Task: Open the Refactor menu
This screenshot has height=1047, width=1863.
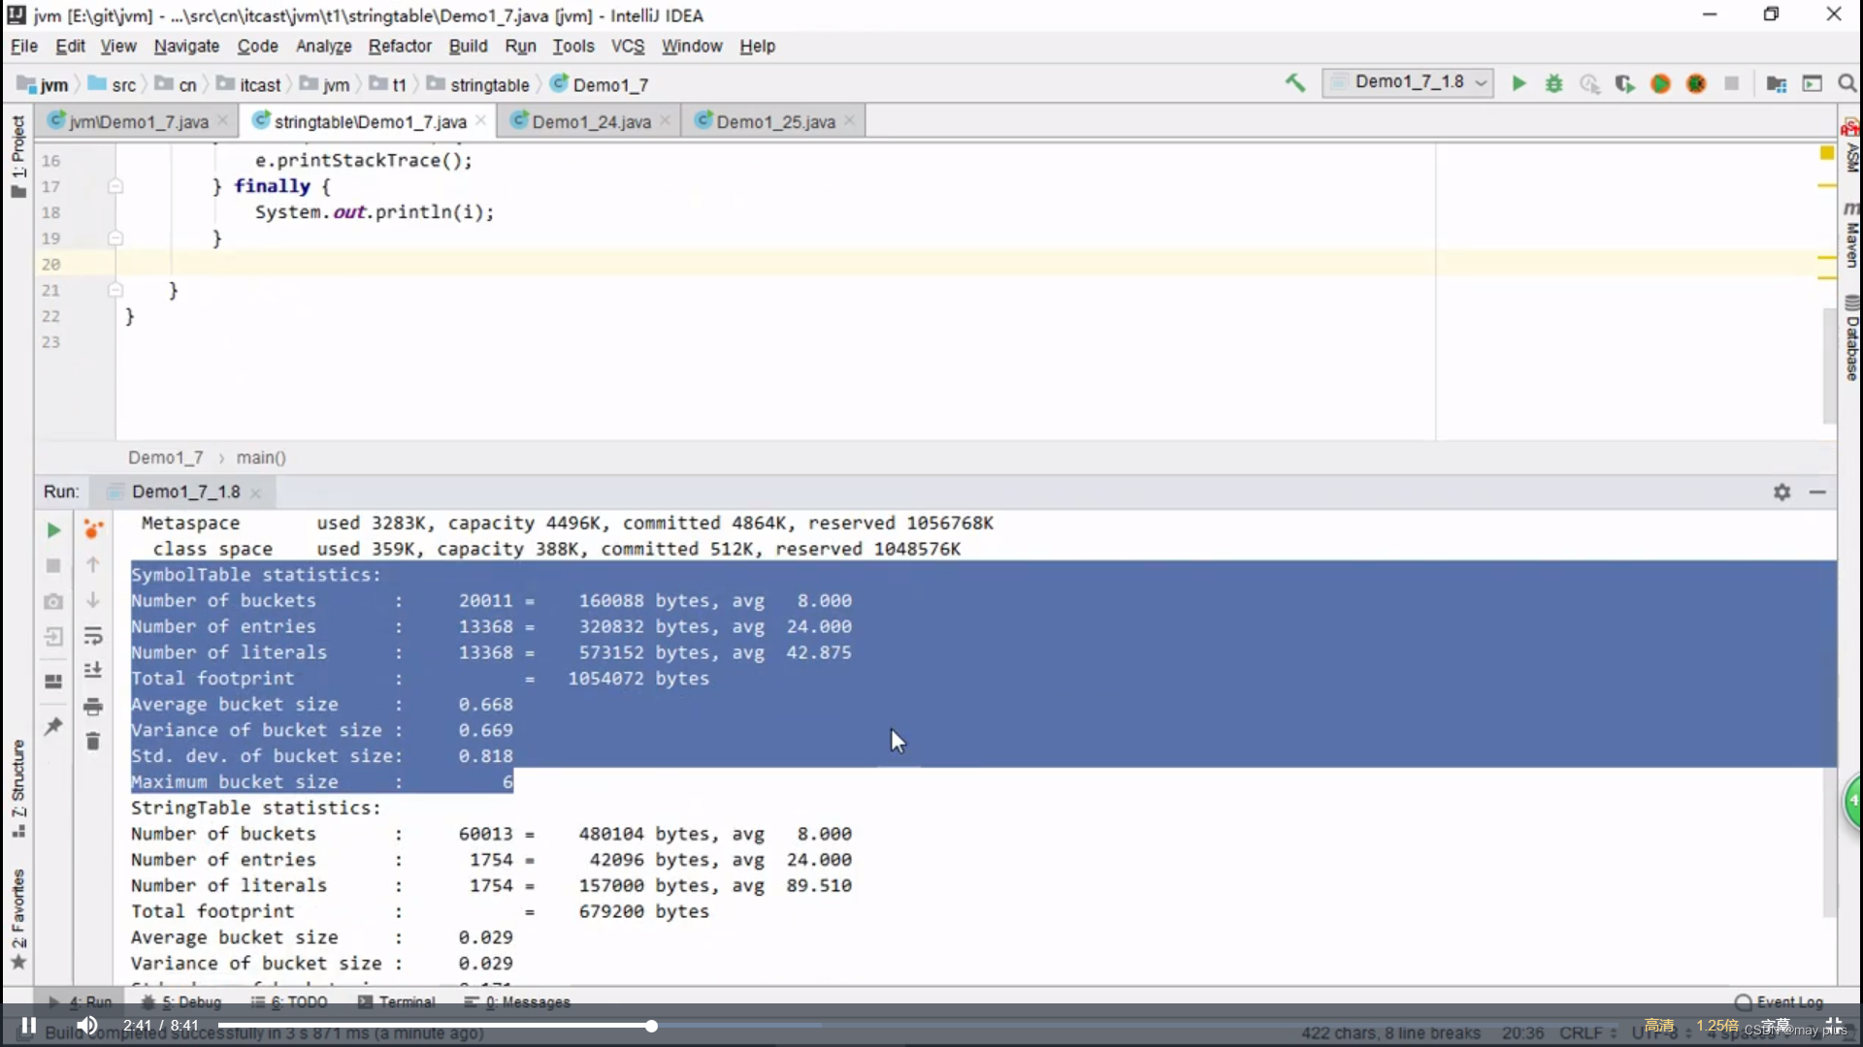Action: 399,46
